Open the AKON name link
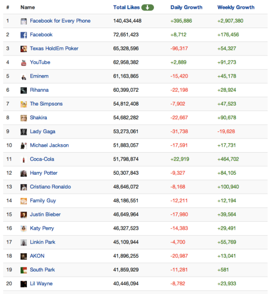The height and width of the screenshot is (294, 270). point(37,256)
